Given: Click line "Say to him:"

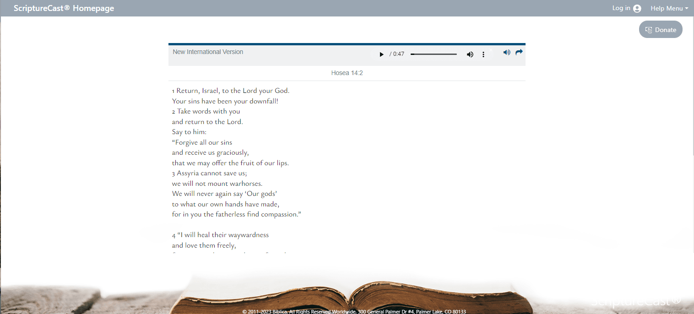Looking at the screenshot, I should coord(190,132).
